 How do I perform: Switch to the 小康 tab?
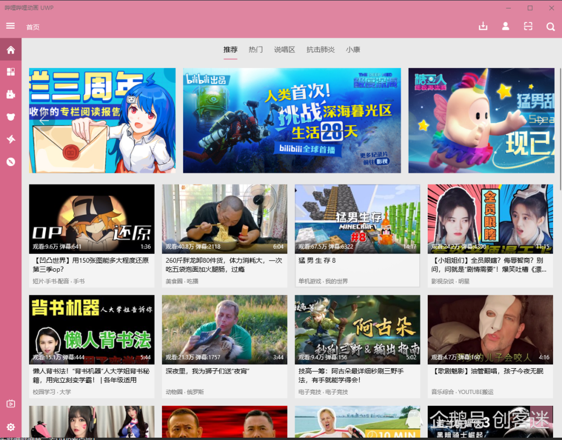pyautogui.click(x=353, y=50)
